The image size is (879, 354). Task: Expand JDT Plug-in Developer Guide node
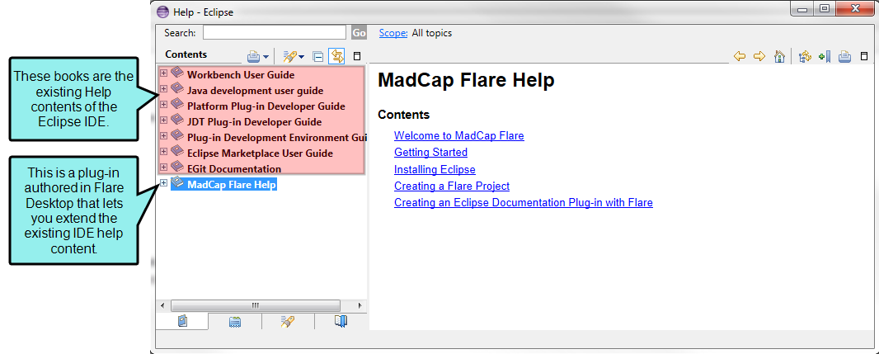163,120
